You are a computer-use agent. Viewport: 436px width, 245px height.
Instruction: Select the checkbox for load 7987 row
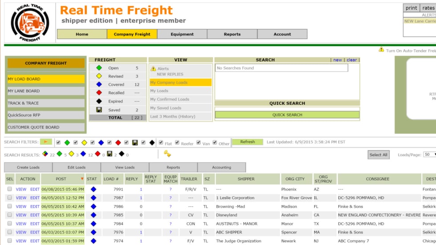(9, 198)
